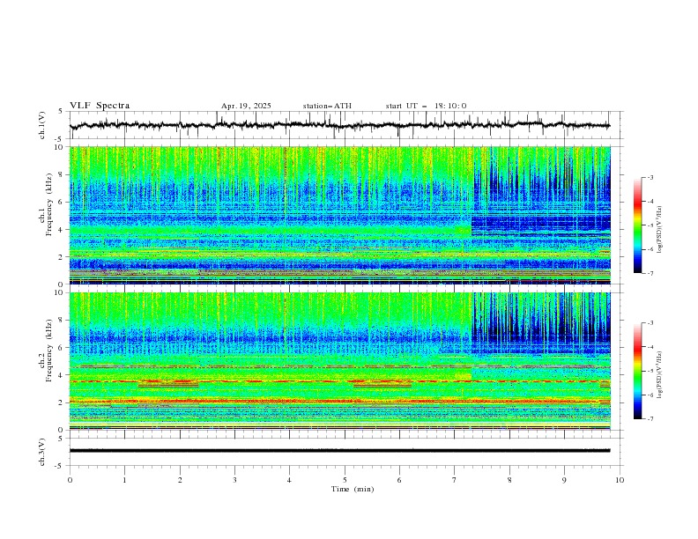Click the ch.2 'Frequency (kHz)' axis label

49,351
